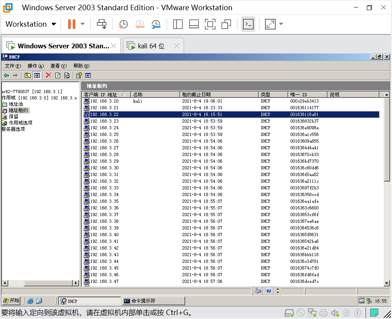Open the DHCP toolbar help icon
Screen dimensions: 392x319
[x=79, y=75]
